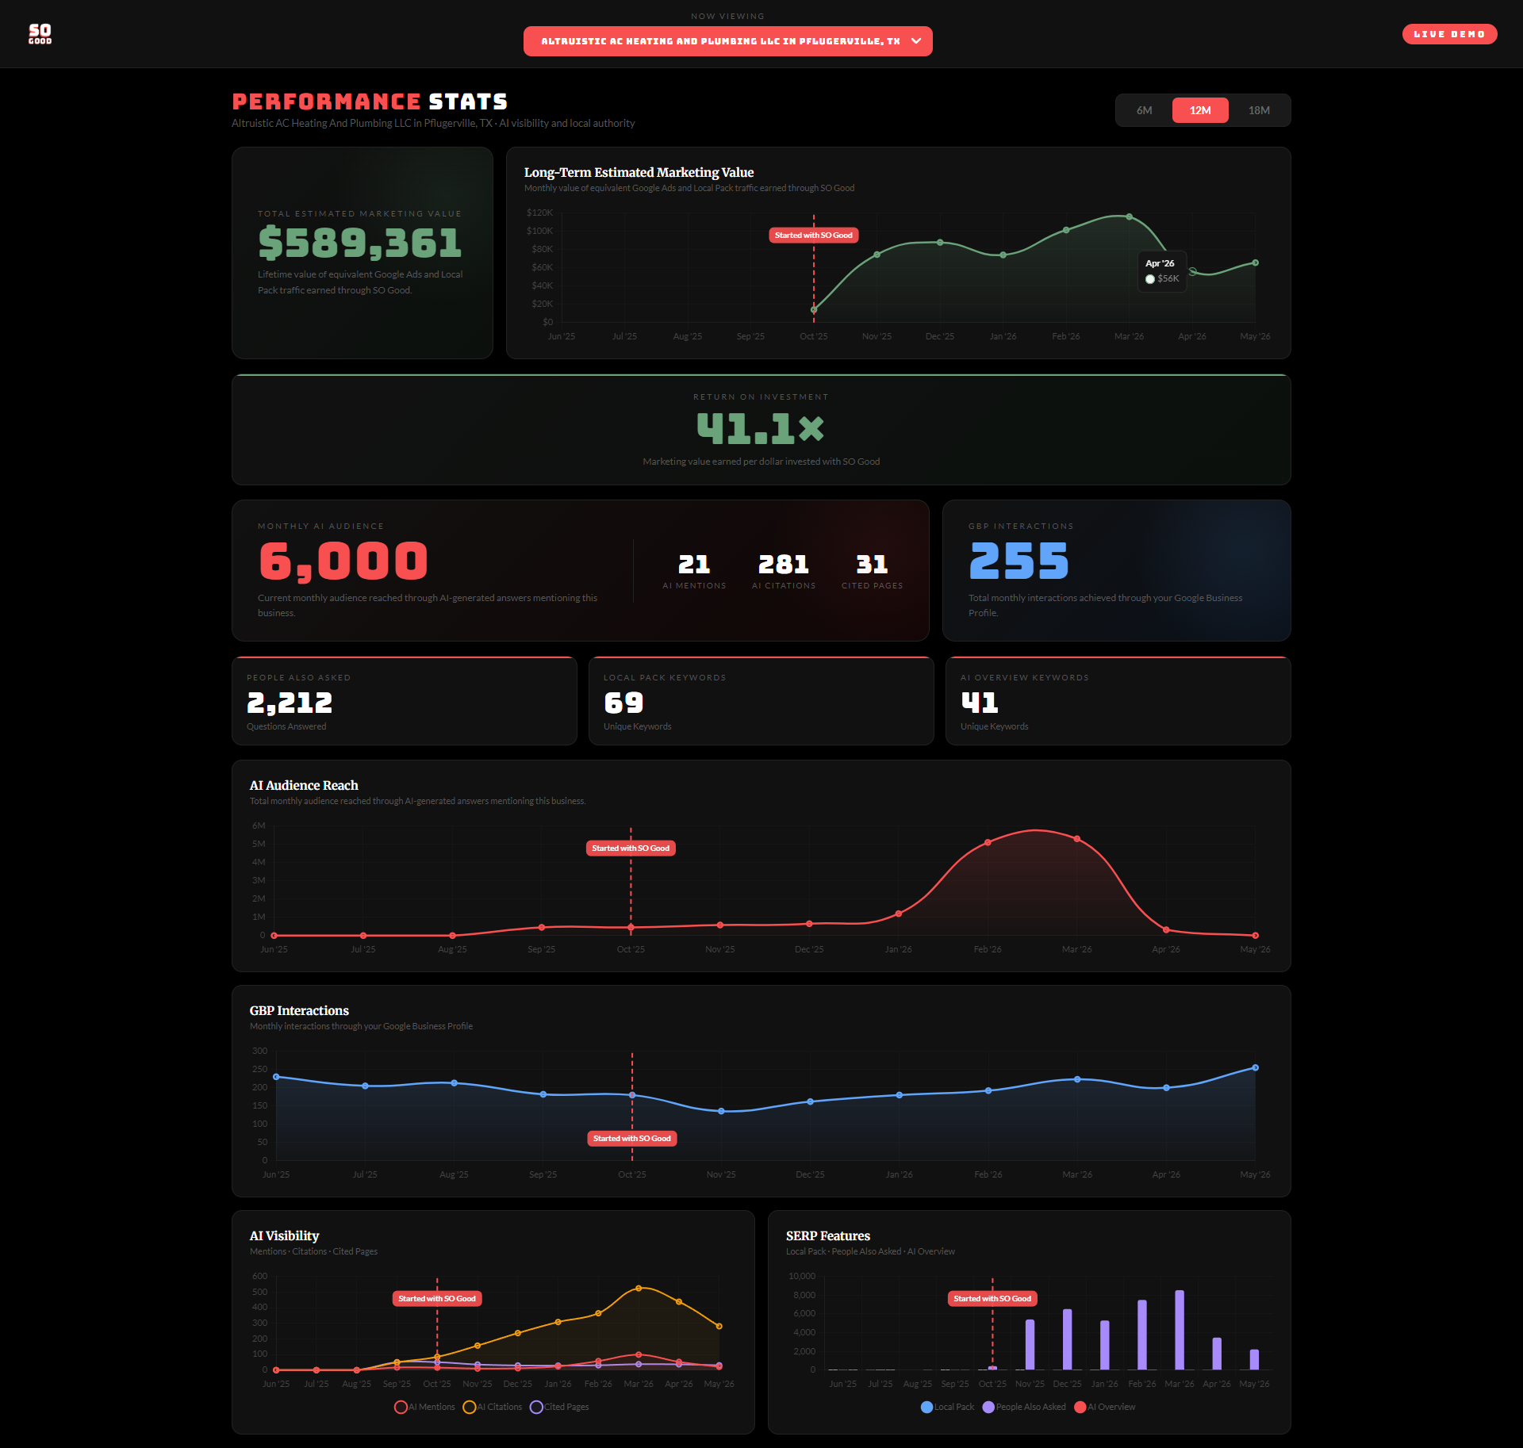This screenshot has width=1523, height=1448.
Task: Click the Apr '26 $56K tooltip
Action: tap(1162, 271)
